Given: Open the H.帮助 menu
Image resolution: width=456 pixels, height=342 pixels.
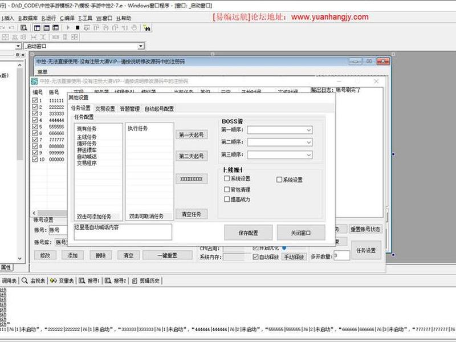Looking at the screenshot, I should (x=124, y=18).
